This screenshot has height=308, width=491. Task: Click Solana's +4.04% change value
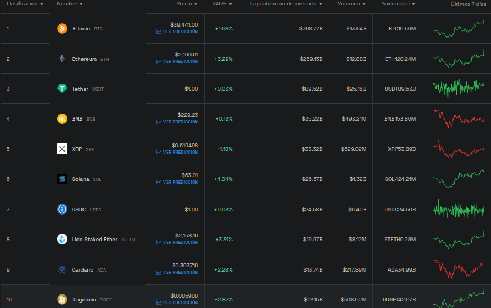pos(224,179)
